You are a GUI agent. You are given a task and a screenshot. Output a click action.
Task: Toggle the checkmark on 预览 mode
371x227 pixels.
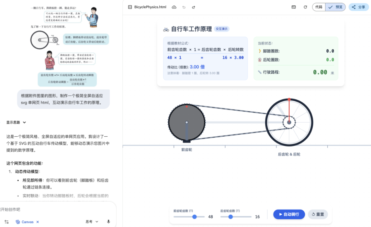[x=330, y=7]
